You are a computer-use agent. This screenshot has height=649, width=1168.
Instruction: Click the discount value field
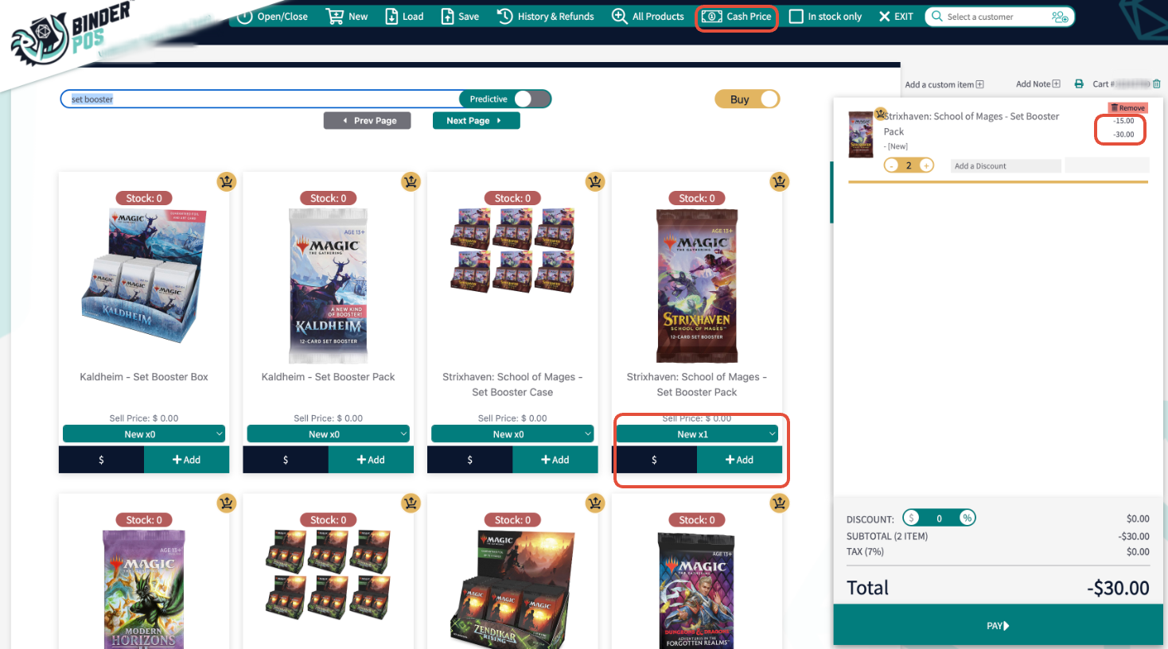pyautogui.click(x=940, y=518)
